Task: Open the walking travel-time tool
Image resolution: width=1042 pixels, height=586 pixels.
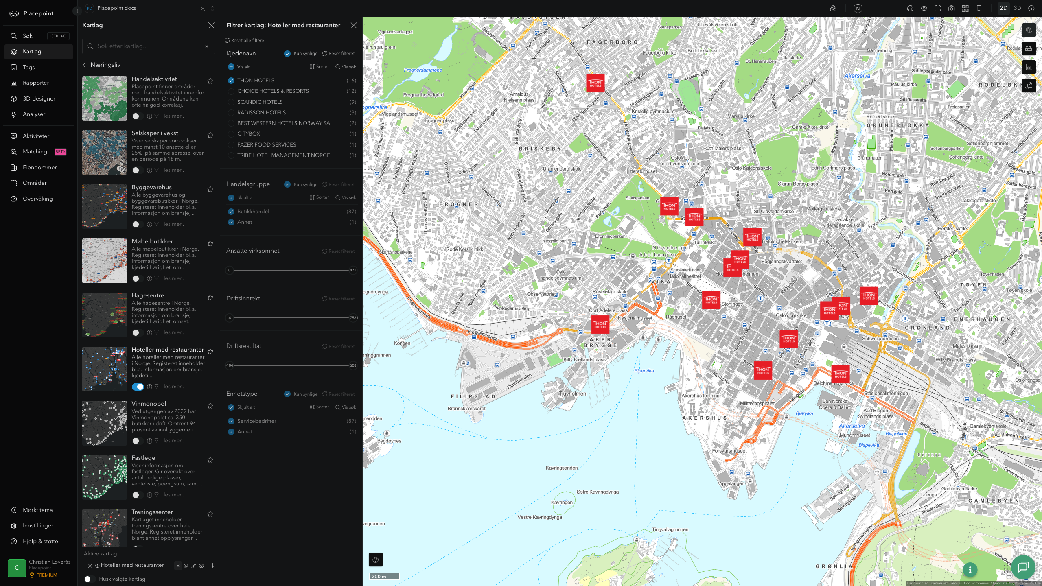Action: click(x=1029, y=85)
